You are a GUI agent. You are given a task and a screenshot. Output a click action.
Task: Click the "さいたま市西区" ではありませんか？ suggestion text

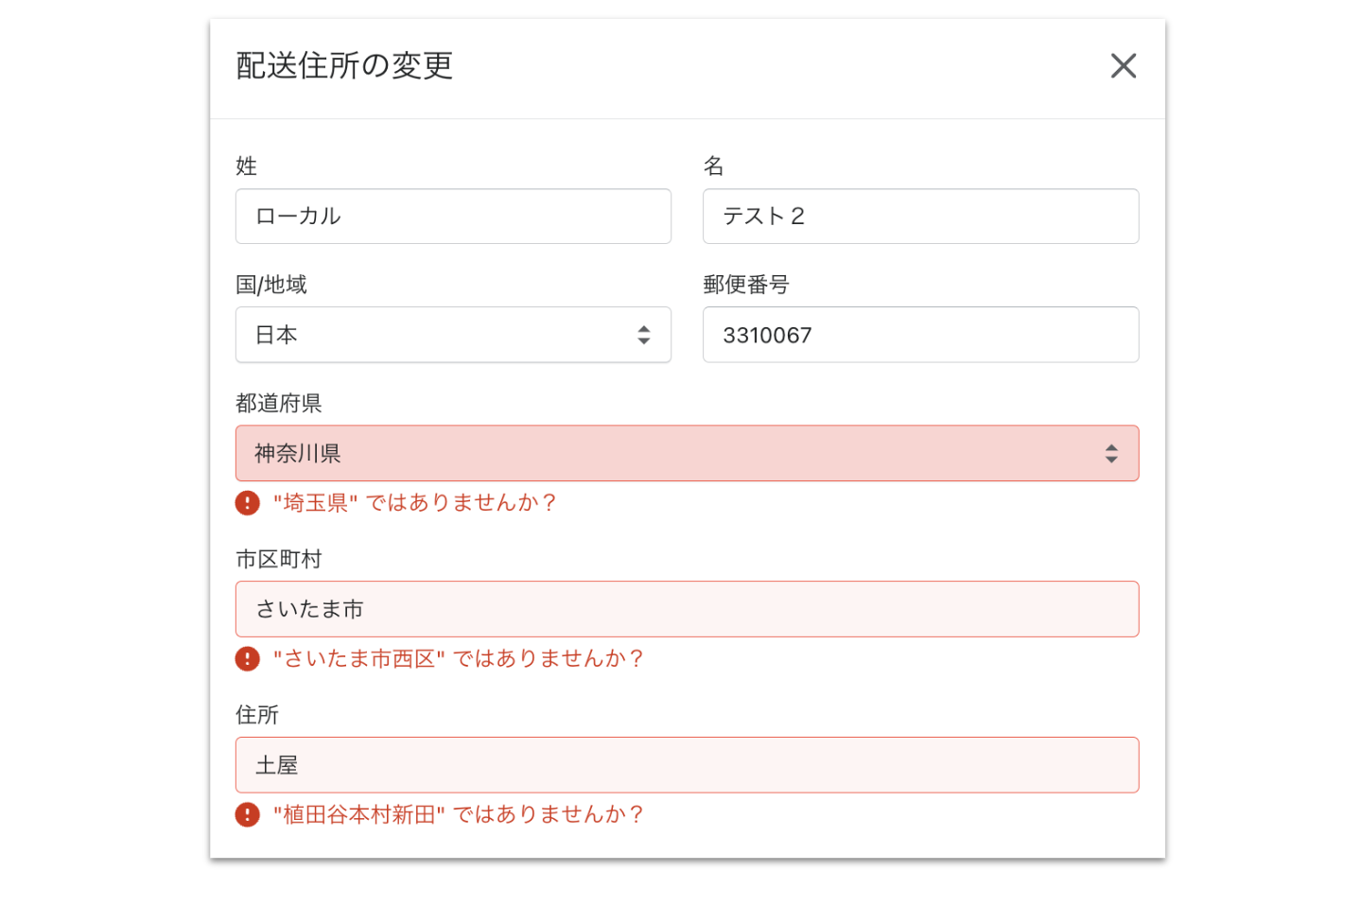pyautogui.click(x=458, y=659)
